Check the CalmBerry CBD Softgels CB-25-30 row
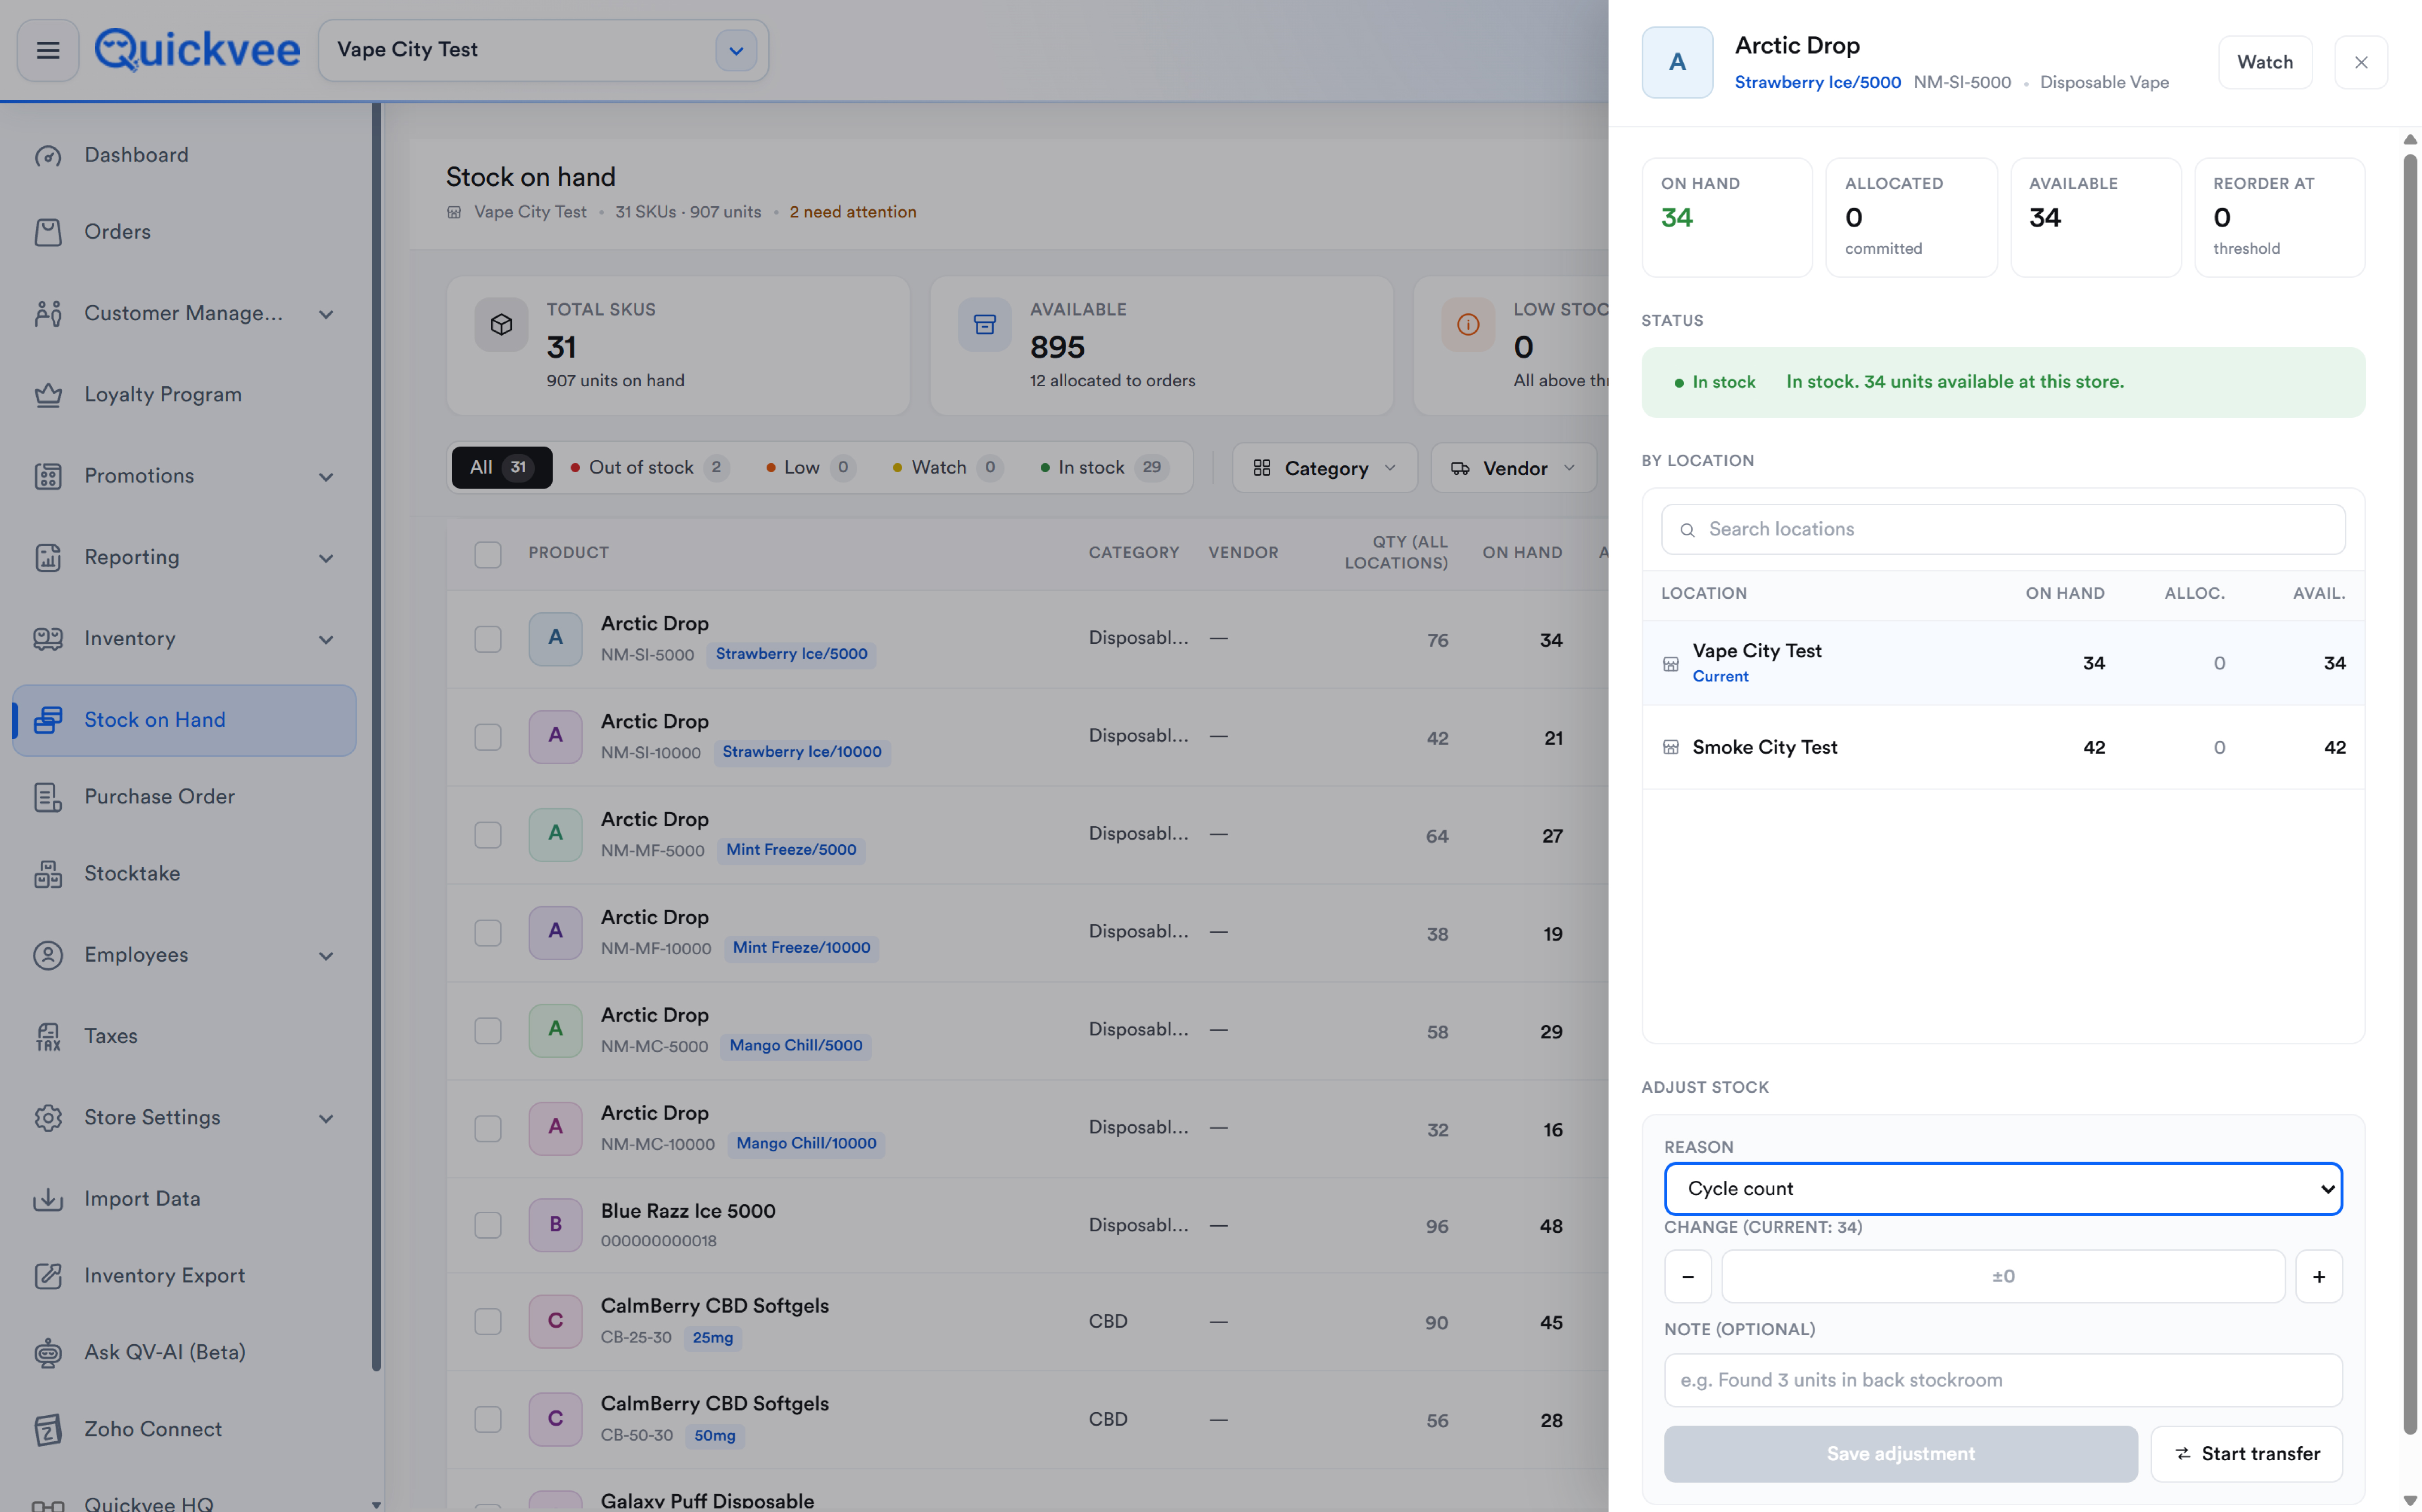 point(488,1322)
